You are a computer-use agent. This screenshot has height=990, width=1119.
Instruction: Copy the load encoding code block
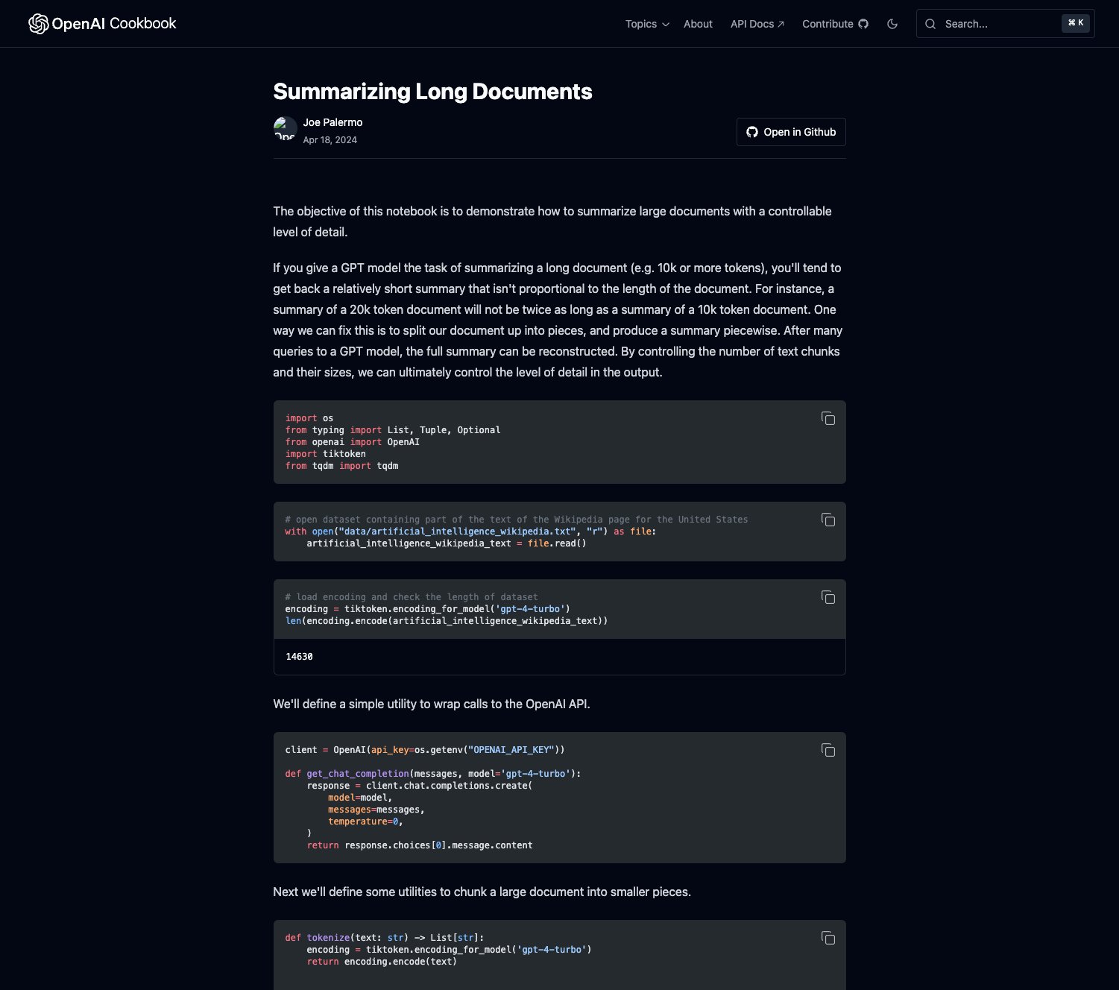(828, 597)
